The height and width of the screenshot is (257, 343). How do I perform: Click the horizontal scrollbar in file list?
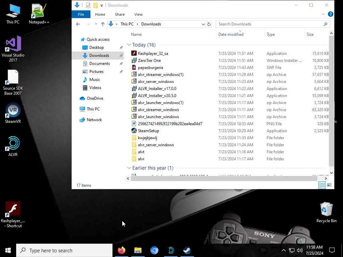(224, 179)
